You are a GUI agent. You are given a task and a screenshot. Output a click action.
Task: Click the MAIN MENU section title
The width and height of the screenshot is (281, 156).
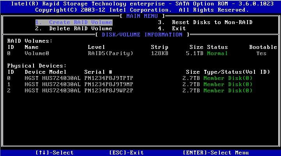point(142,16)
